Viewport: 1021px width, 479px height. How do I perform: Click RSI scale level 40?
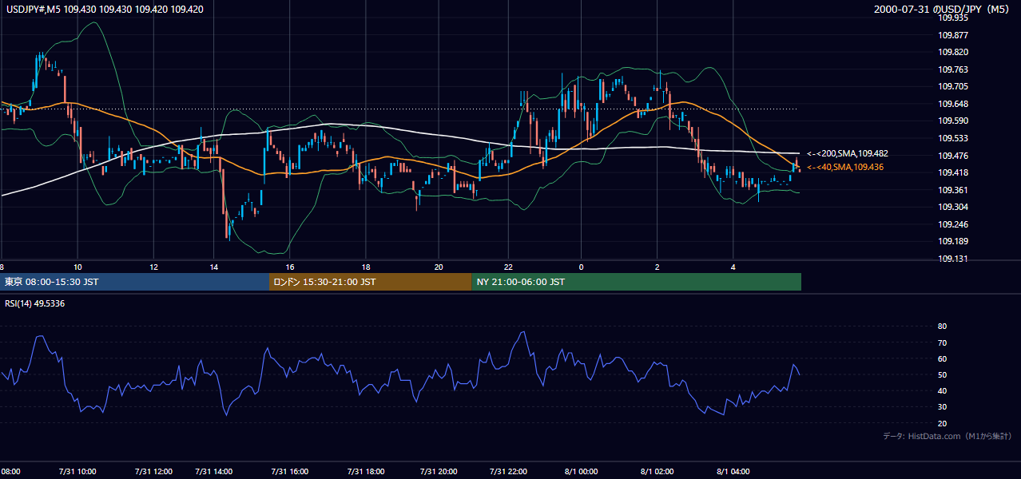coord(942,391)
